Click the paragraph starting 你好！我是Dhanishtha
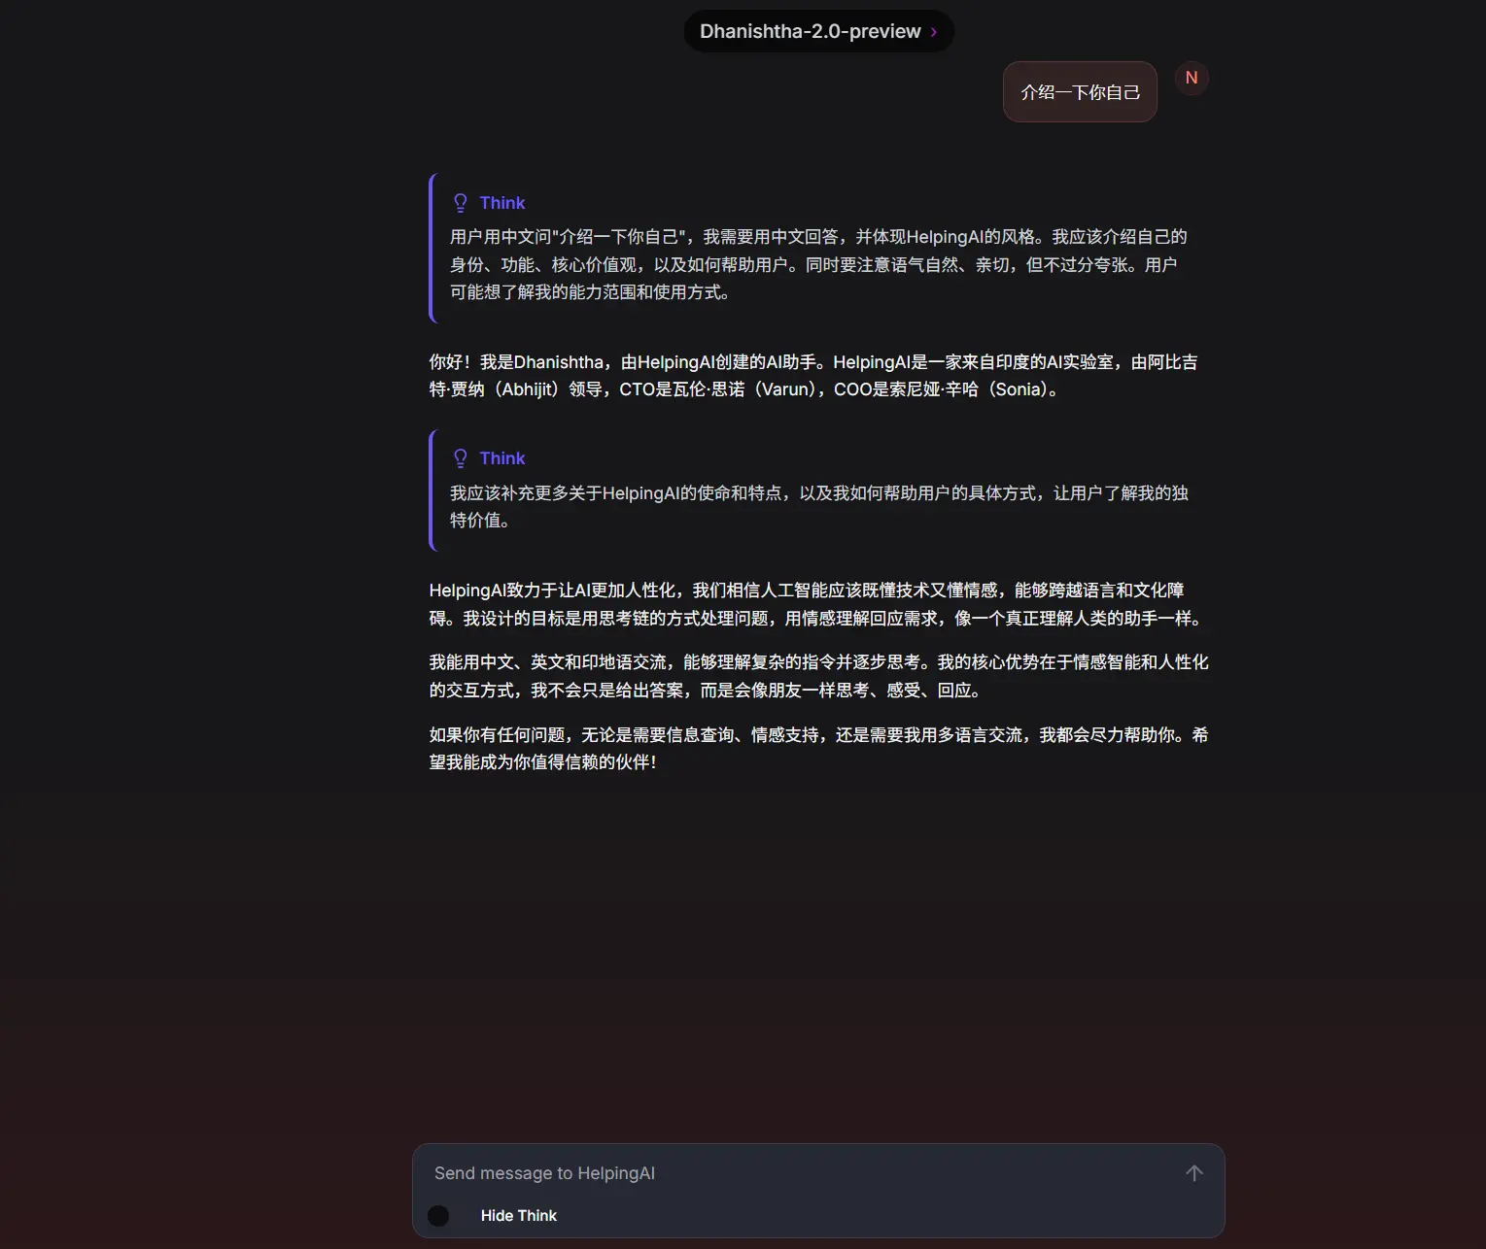Viewport: 1486px width, 1249px height. click(x=812, y=376)
